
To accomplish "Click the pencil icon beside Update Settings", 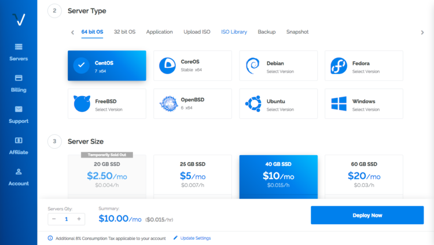I will 175,238.
